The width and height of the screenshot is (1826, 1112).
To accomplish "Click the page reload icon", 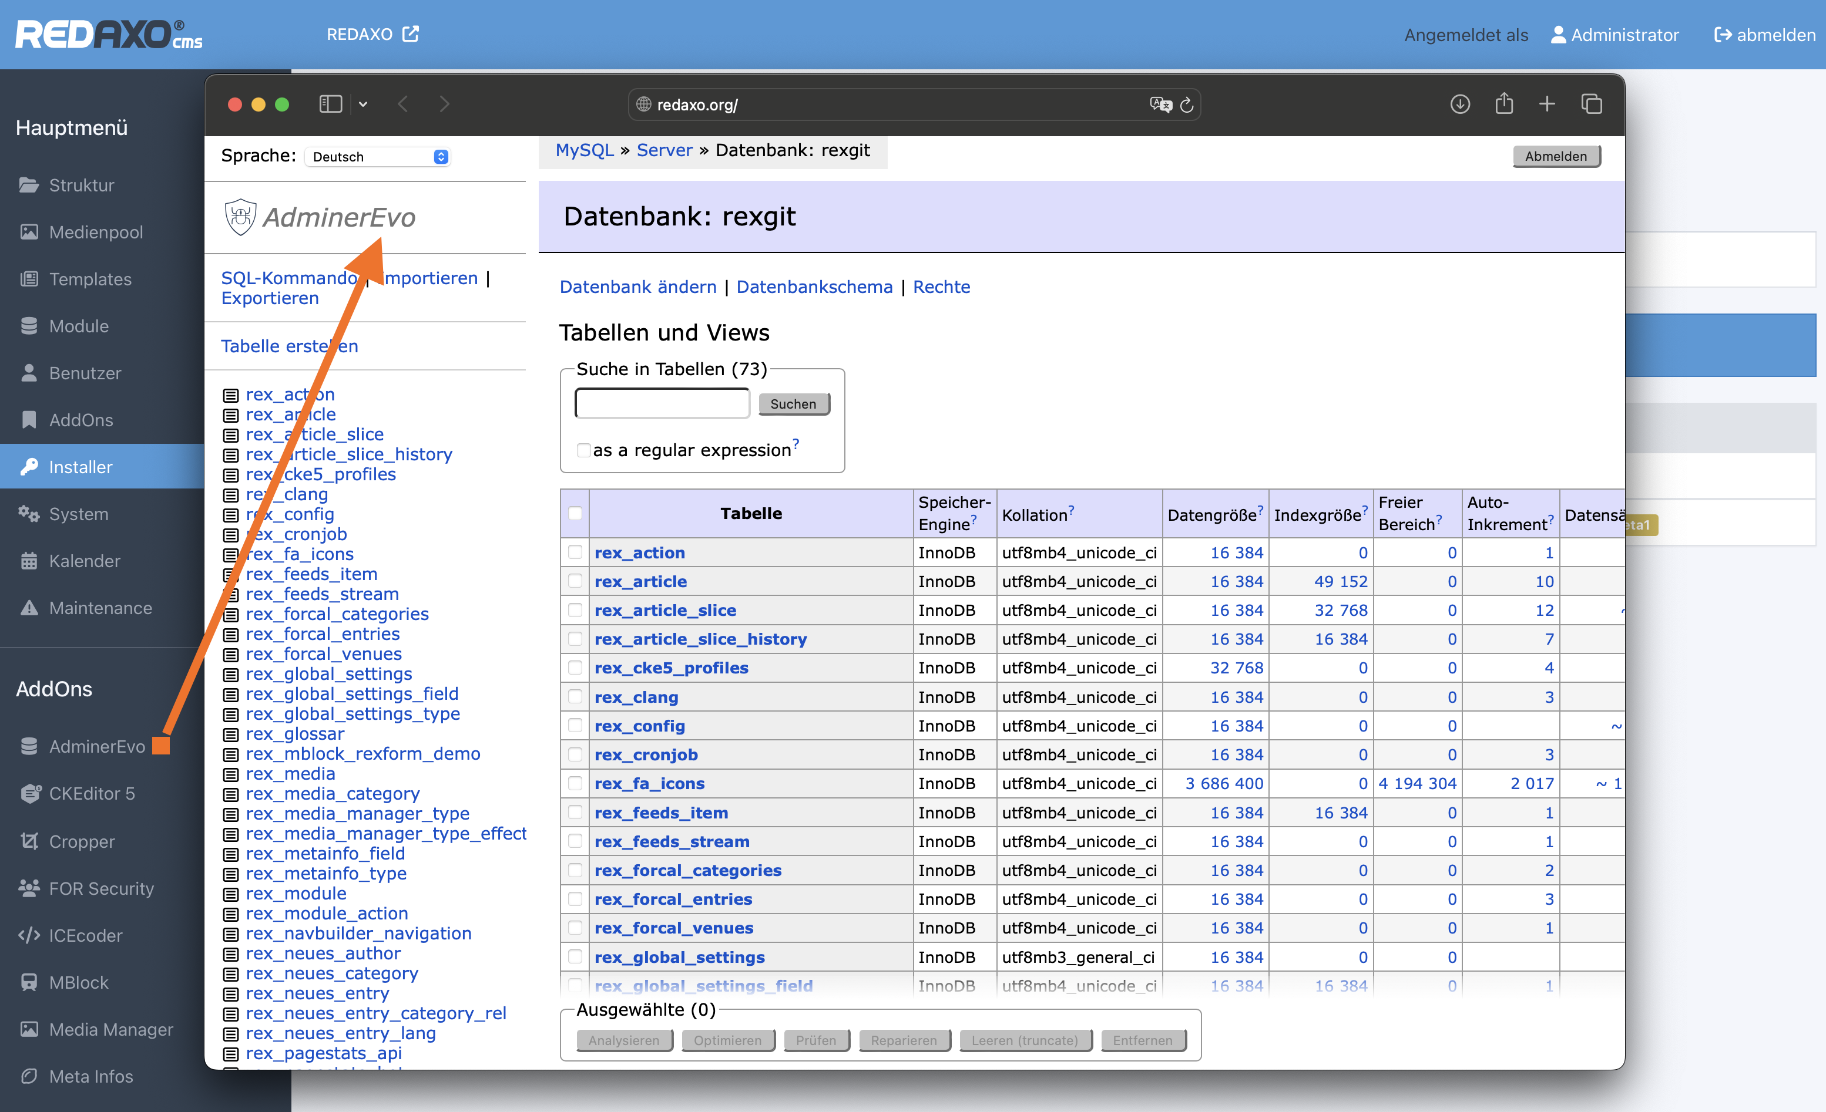I will [1186, 105].
